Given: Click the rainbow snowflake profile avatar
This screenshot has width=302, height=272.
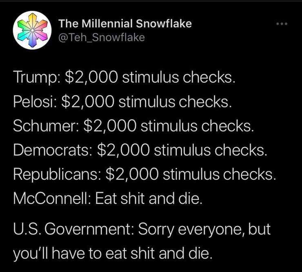Looking at the screenshot, I should [31, 31].
